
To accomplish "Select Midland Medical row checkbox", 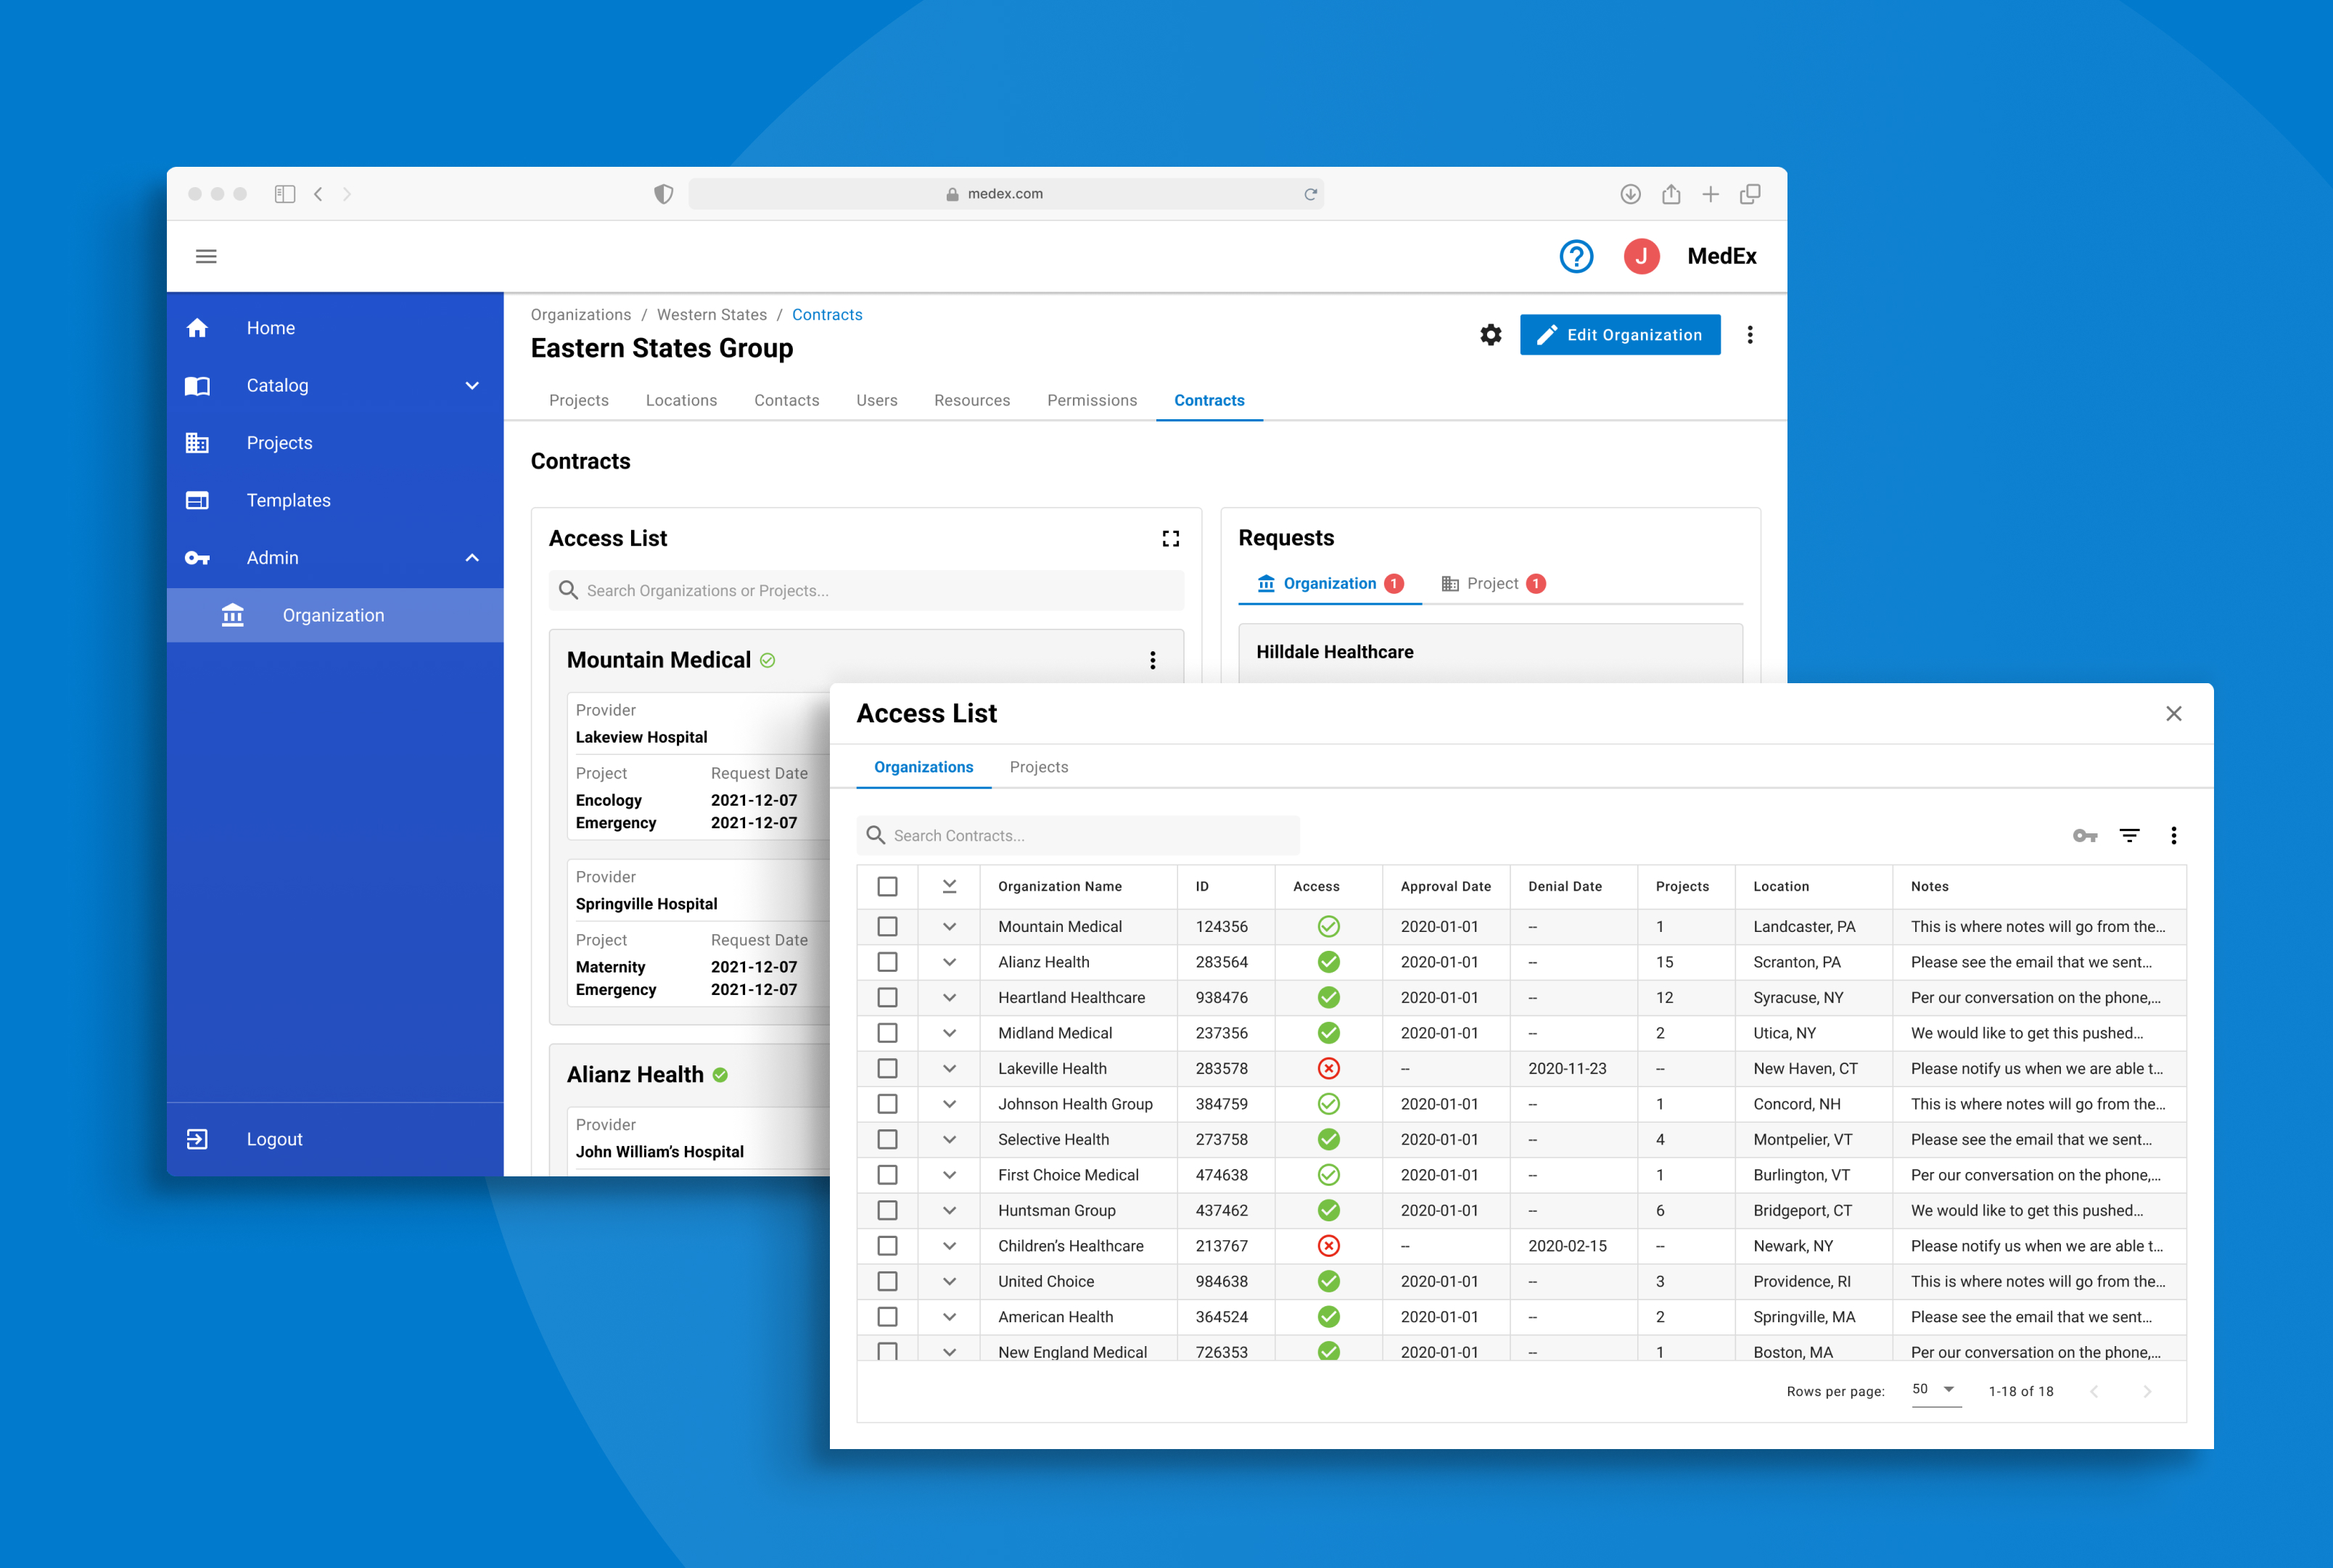I will point(887,1033).
